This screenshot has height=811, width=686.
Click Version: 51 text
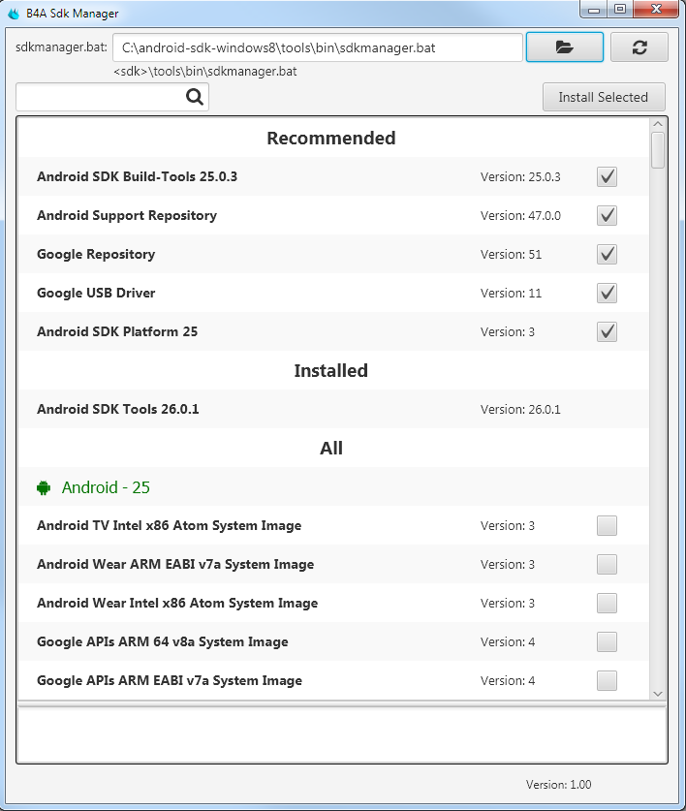click(x=512, y=255)
